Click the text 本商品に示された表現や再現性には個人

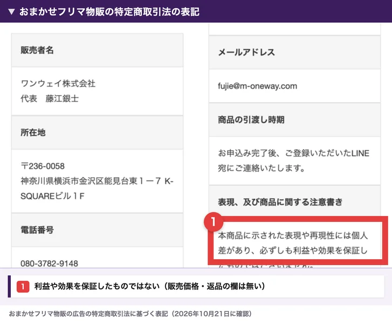(293, 235)
